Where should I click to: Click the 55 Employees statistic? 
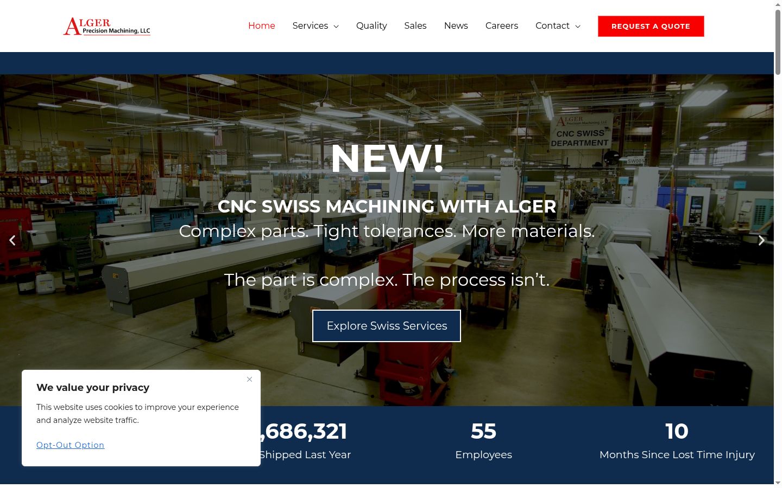point(483,440)
